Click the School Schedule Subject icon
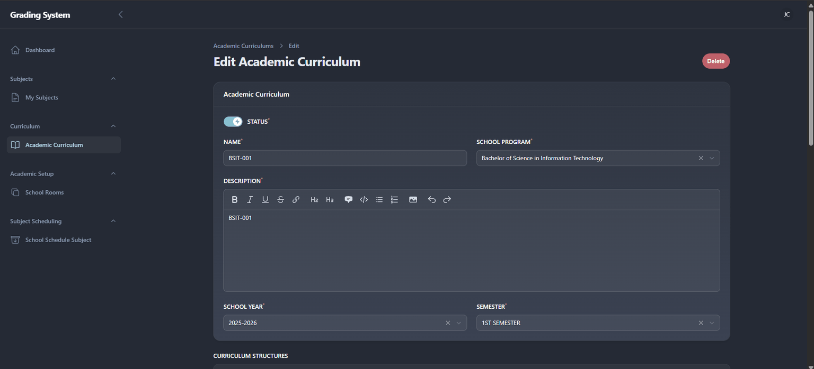Viewport: 814px width, 369px height. (15, 240)
